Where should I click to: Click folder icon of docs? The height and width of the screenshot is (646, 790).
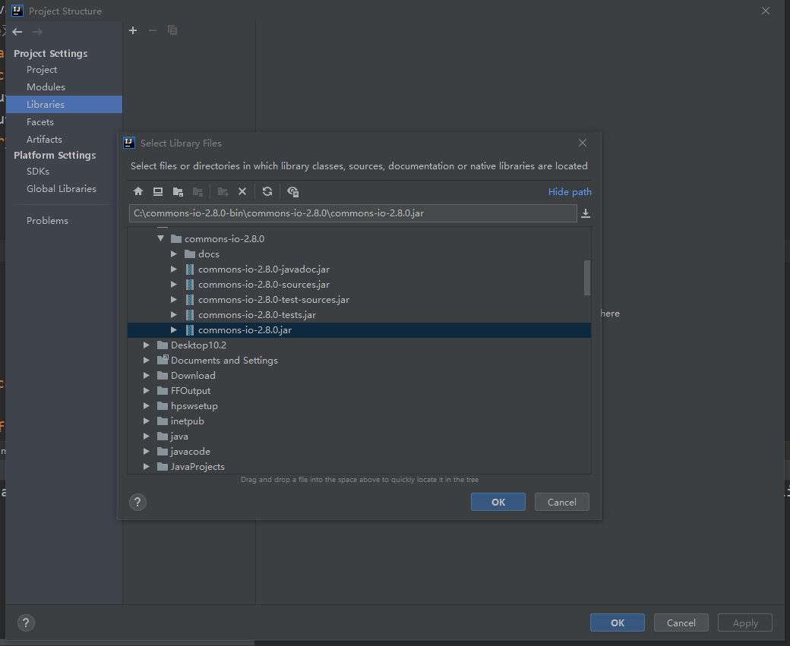pyautogui.click(x=190, y=254)
